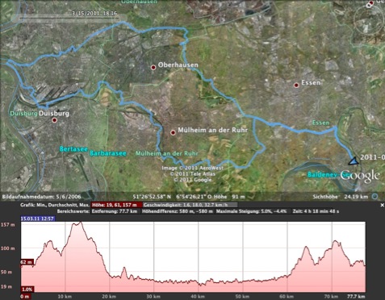The image size is (385, 300).
Task: Click the Duisburg red city marker
Action: pos(55,120)
